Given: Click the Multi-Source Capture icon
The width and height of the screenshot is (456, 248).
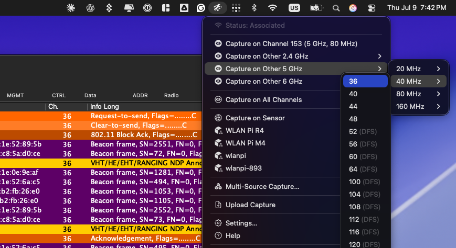Looking at the screenshot, I should click(218, 186).
